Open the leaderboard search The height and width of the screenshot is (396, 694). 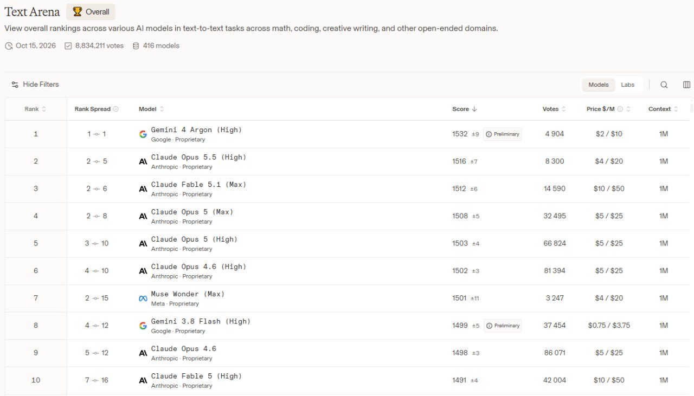pyautogui.click(x=664, y=85)
